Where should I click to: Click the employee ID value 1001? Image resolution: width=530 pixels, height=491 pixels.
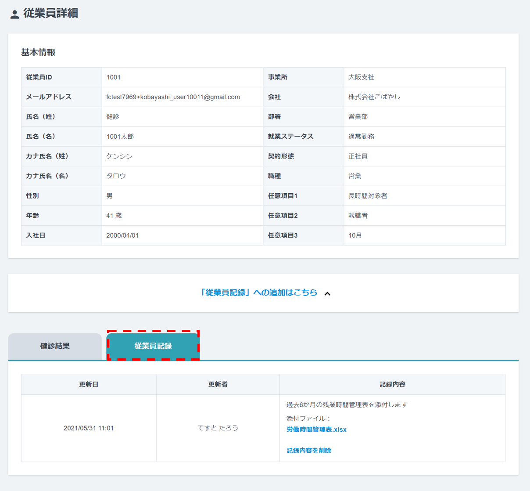113,77
